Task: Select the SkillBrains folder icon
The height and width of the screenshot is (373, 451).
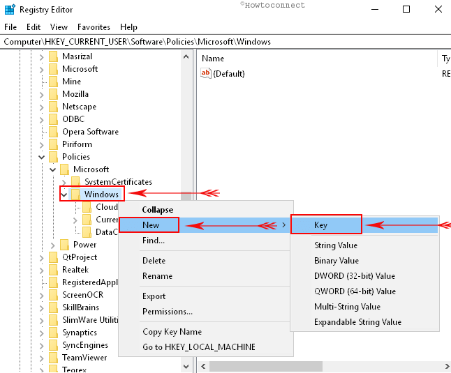Action: coord(54,307)
